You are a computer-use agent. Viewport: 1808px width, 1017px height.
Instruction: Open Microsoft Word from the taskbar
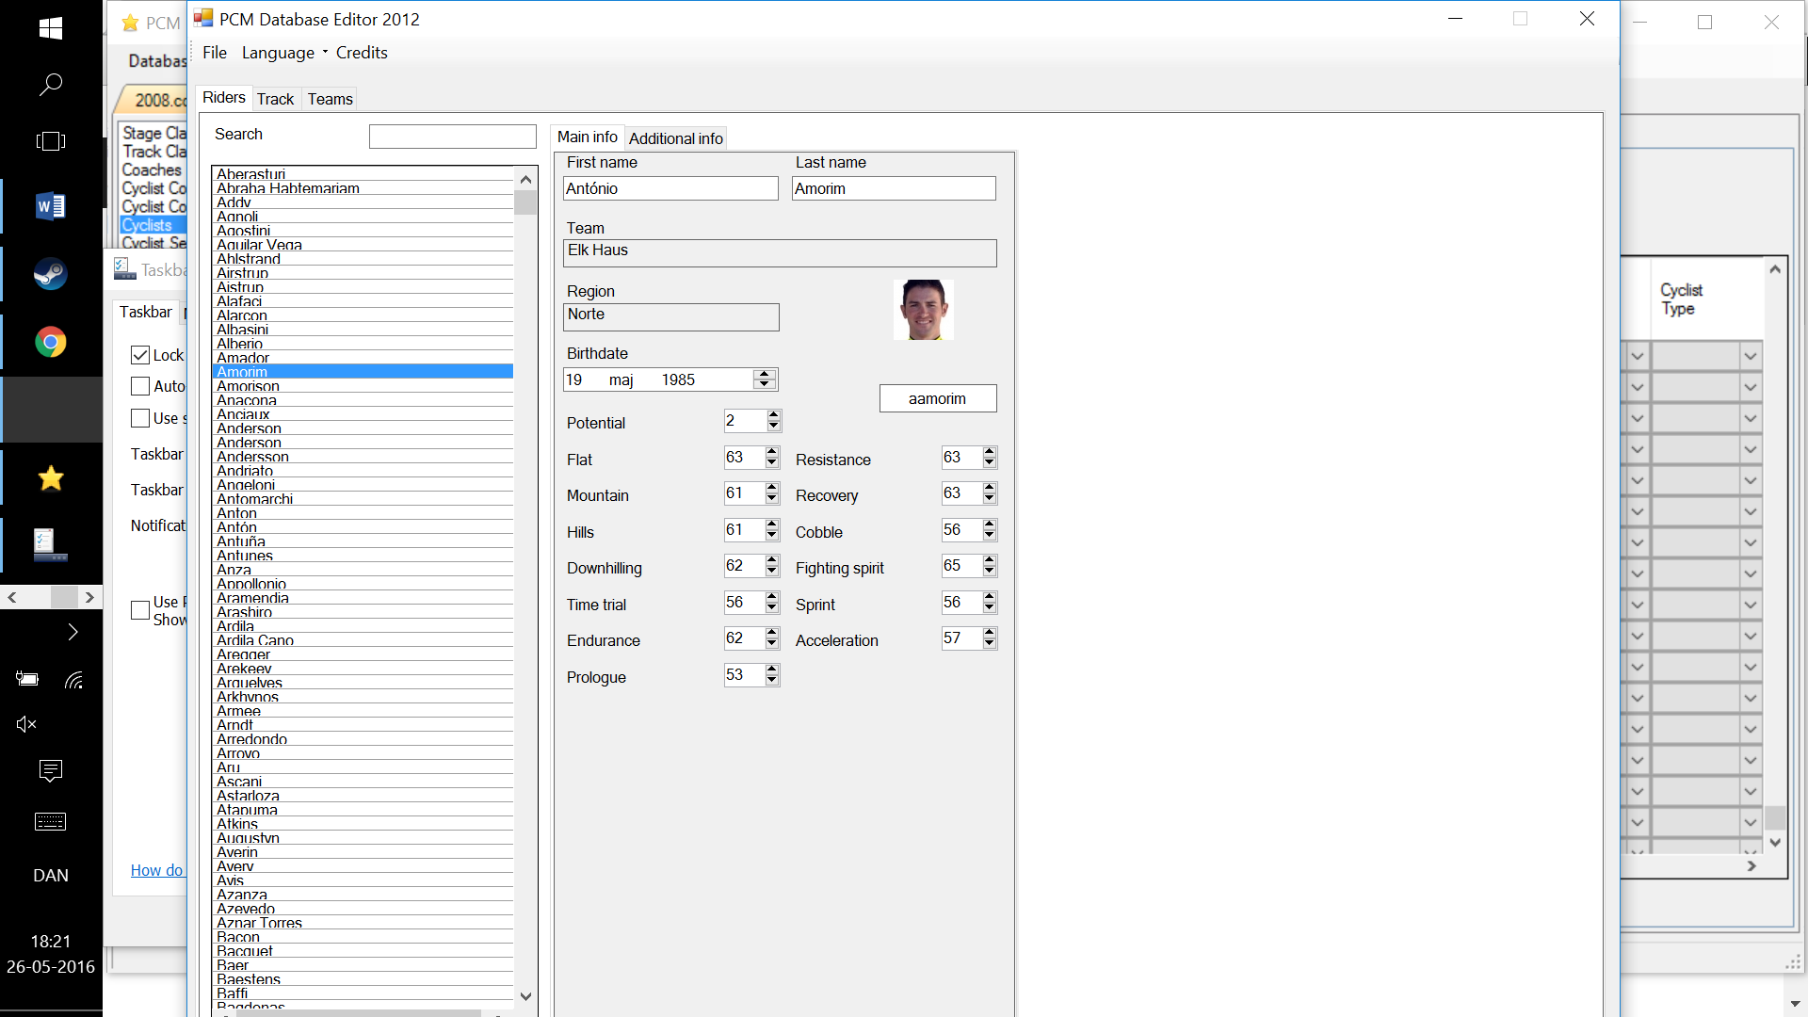[x=51, y=206]
